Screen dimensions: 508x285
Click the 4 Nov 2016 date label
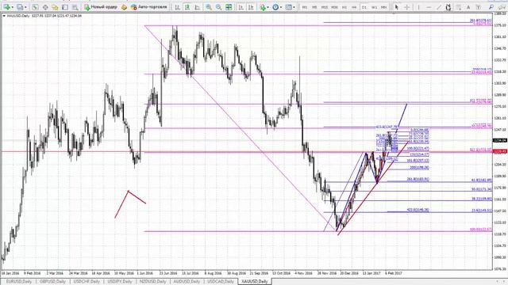303,273
